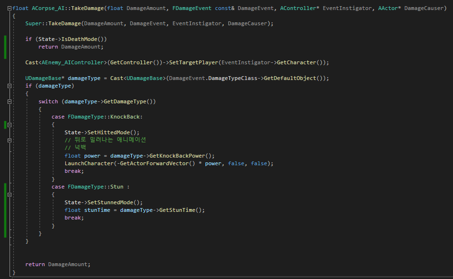Screen dimensions: 453x279
Task: Click 'FDamageType::Stun' case label
Action: point(95,187)
